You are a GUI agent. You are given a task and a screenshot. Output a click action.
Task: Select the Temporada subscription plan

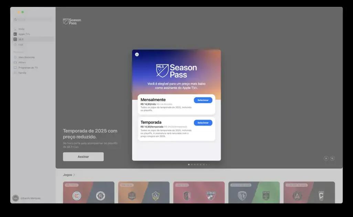pos(203,123)
